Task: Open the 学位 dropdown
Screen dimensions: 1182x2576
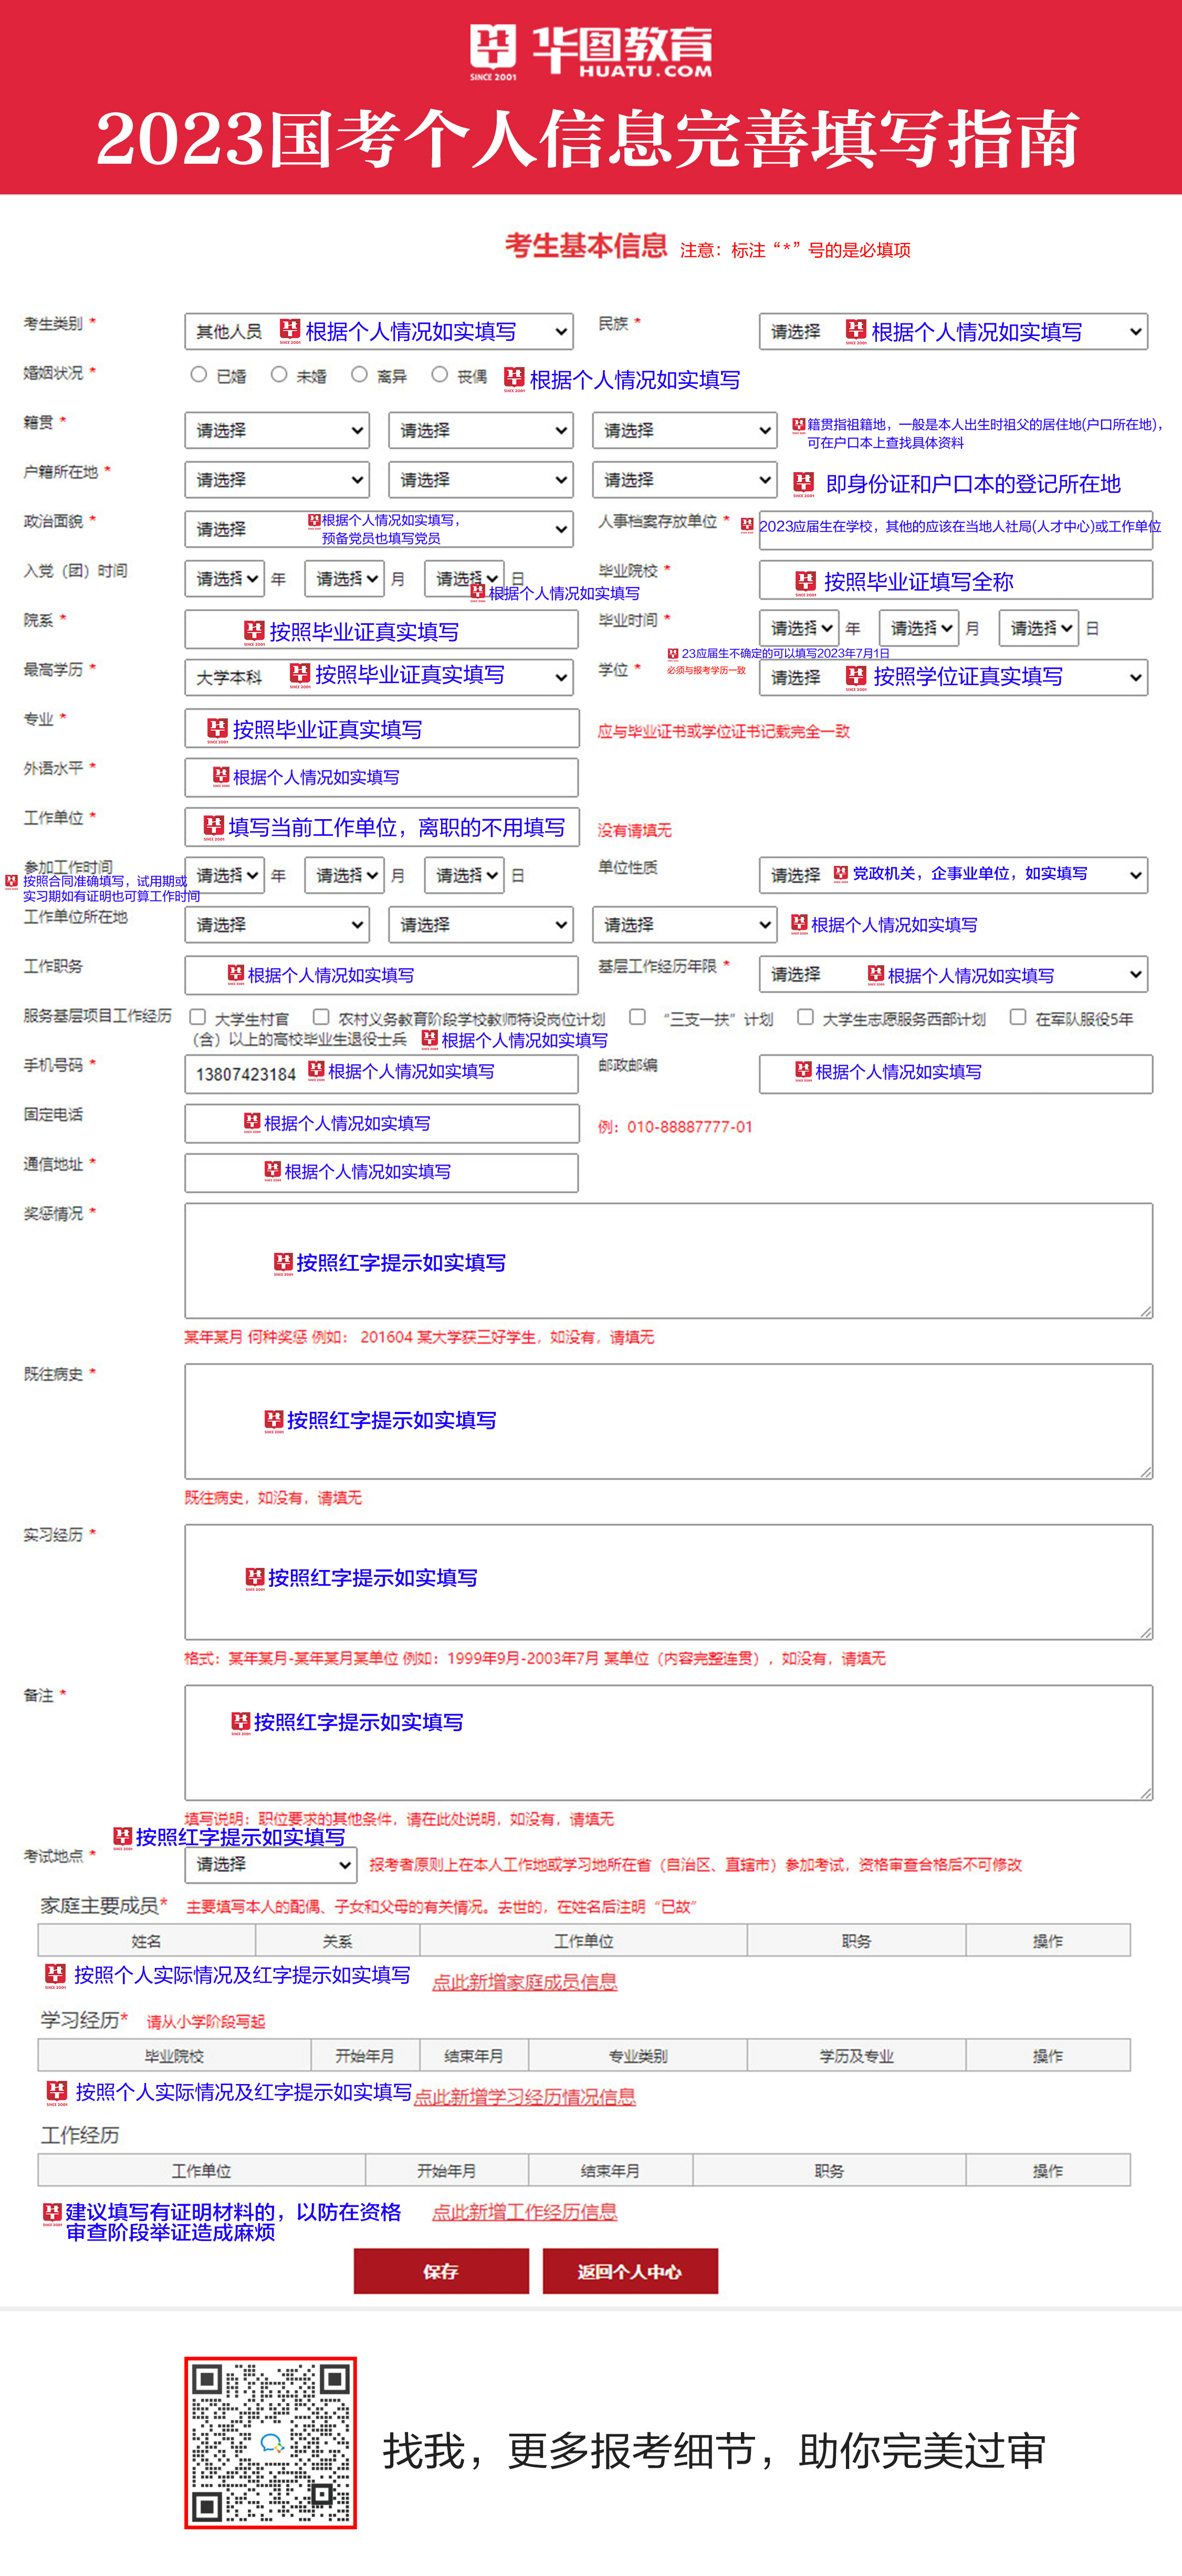Action: click(x=953, y=678)
